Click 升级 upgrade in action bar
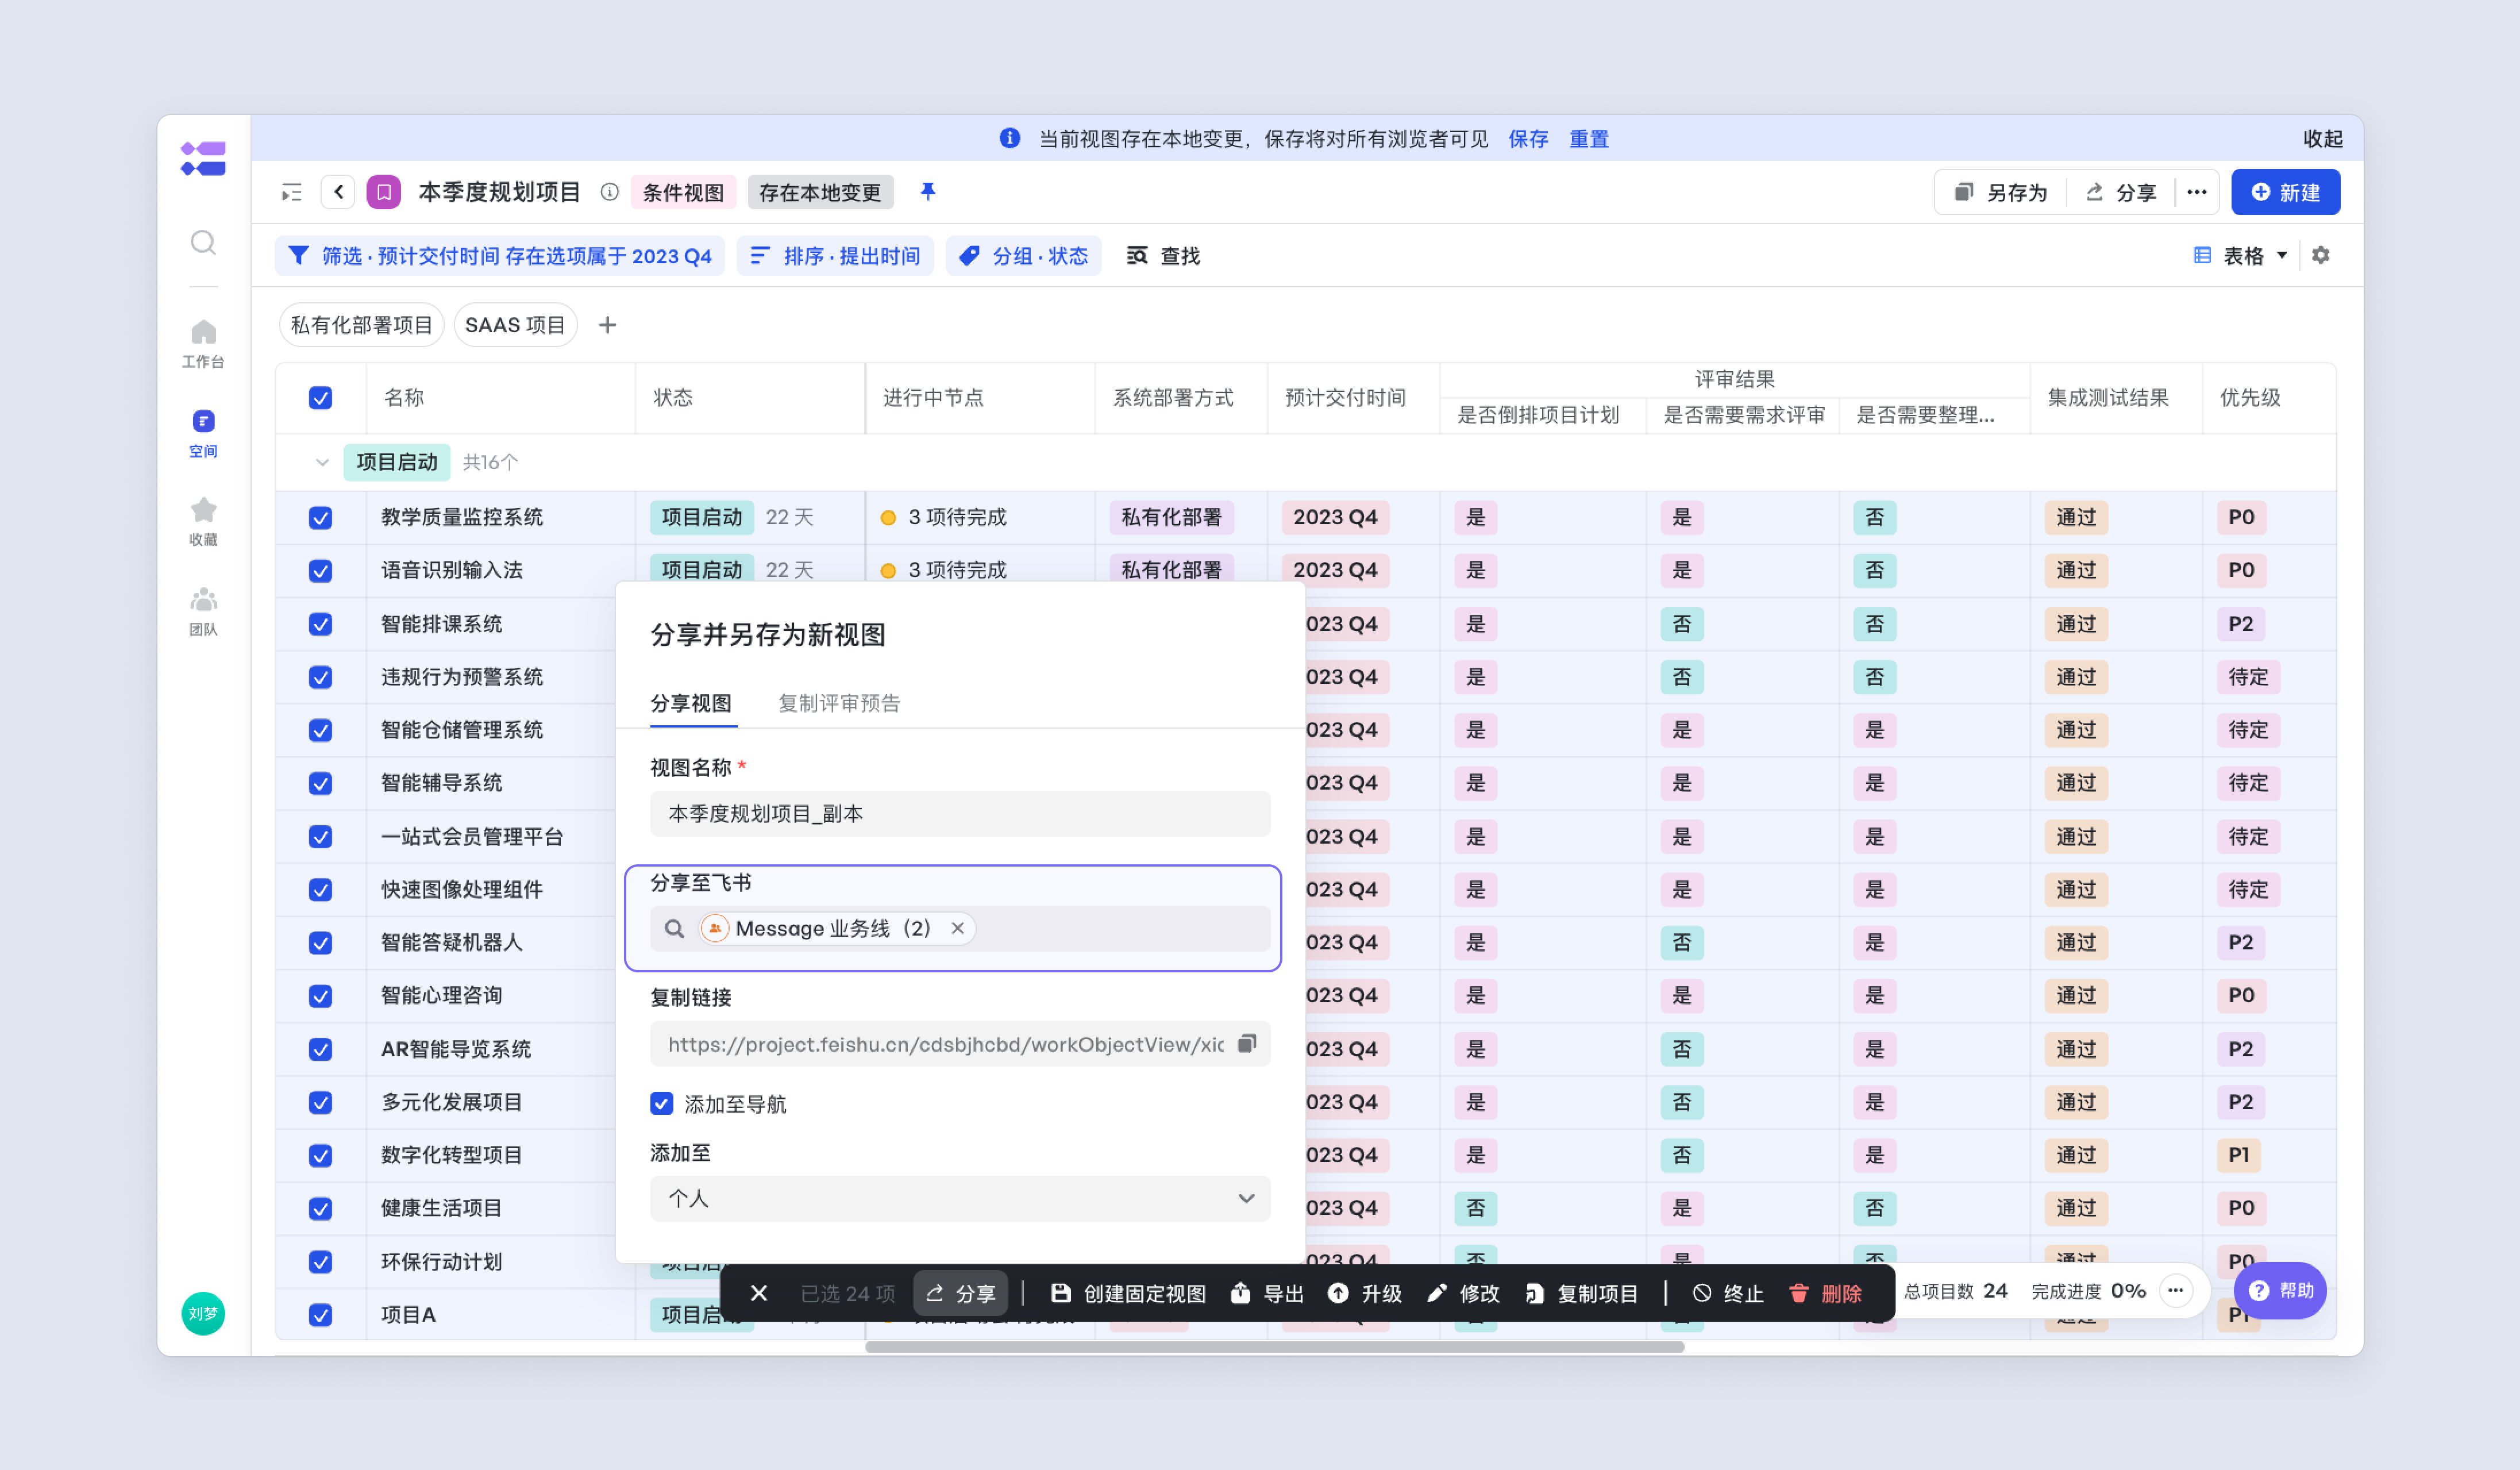This screenshot has height=1470, width=2520. pyautogui.click(x=1365, y=1293)
